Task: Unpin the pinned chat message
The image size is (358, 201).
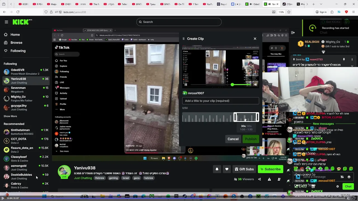Action: click(344, 59)
